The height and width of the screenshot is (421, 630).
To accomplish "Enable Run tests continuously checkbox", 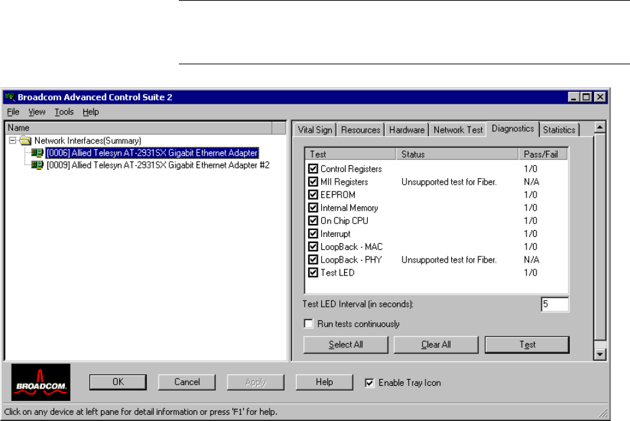I will click(310, 324).
